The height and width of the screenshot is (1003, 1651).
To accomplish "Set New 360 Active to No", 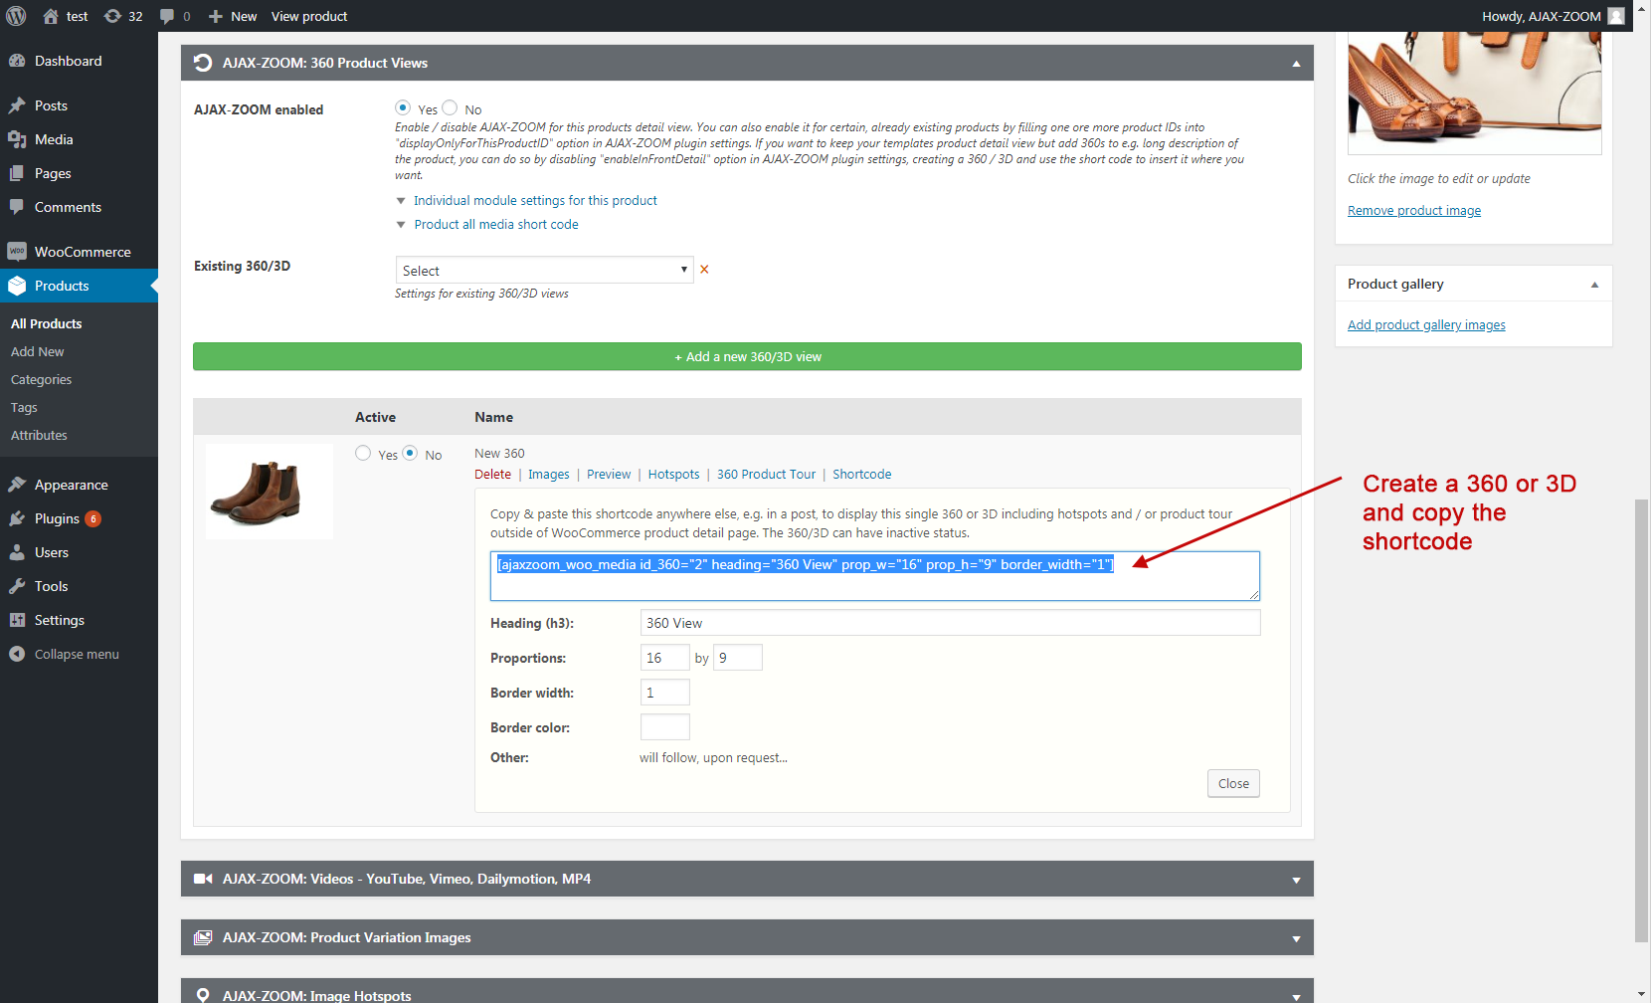I will (x=410, y=453).
